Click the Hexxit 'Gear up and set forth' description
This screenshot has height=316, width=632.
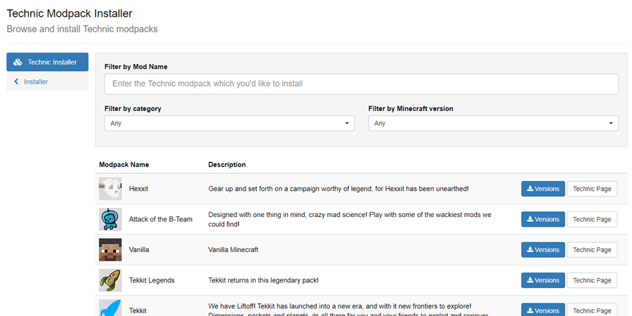coord(338,189)
